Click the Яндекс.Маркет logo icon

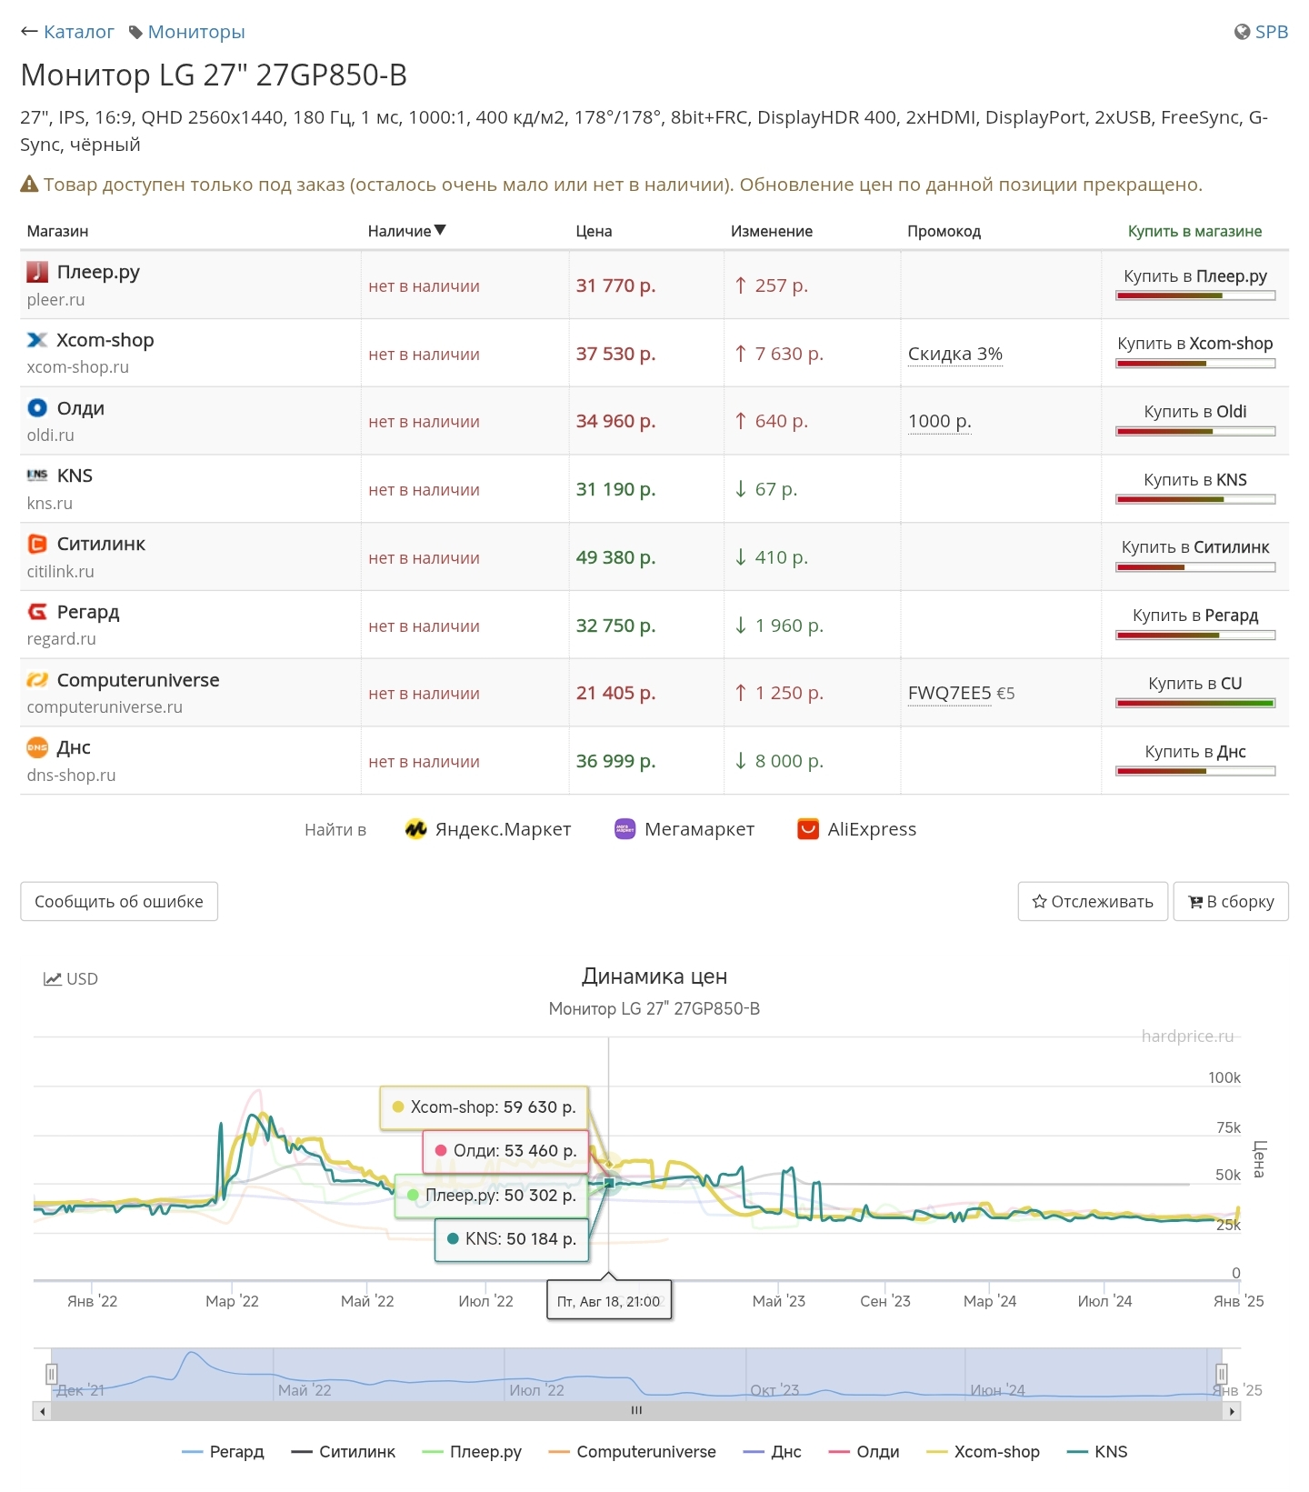pyautogui.click(x=415, y=829)
